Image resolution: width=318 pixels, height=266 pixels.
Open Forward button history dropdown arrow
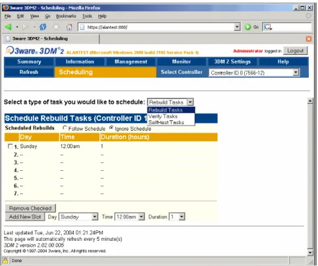click(34, 27)
